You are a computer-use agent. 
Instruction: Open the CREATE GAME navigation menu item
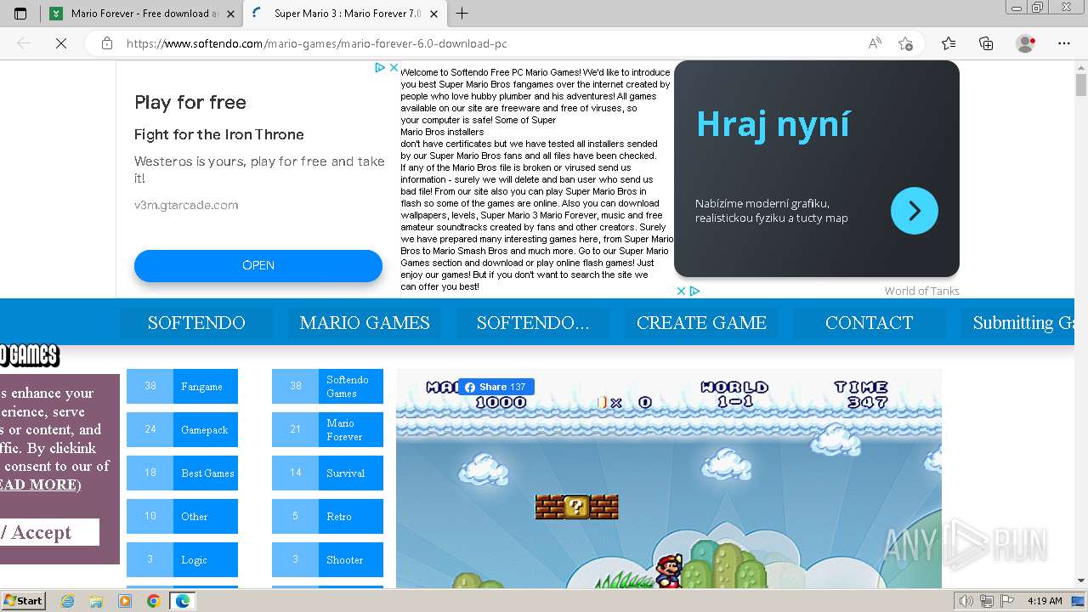[x=701, y=323]
